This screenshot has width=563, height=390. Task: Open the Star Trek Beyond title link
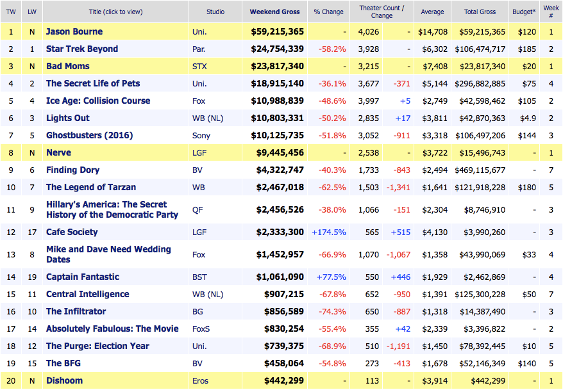pos(82,49)
